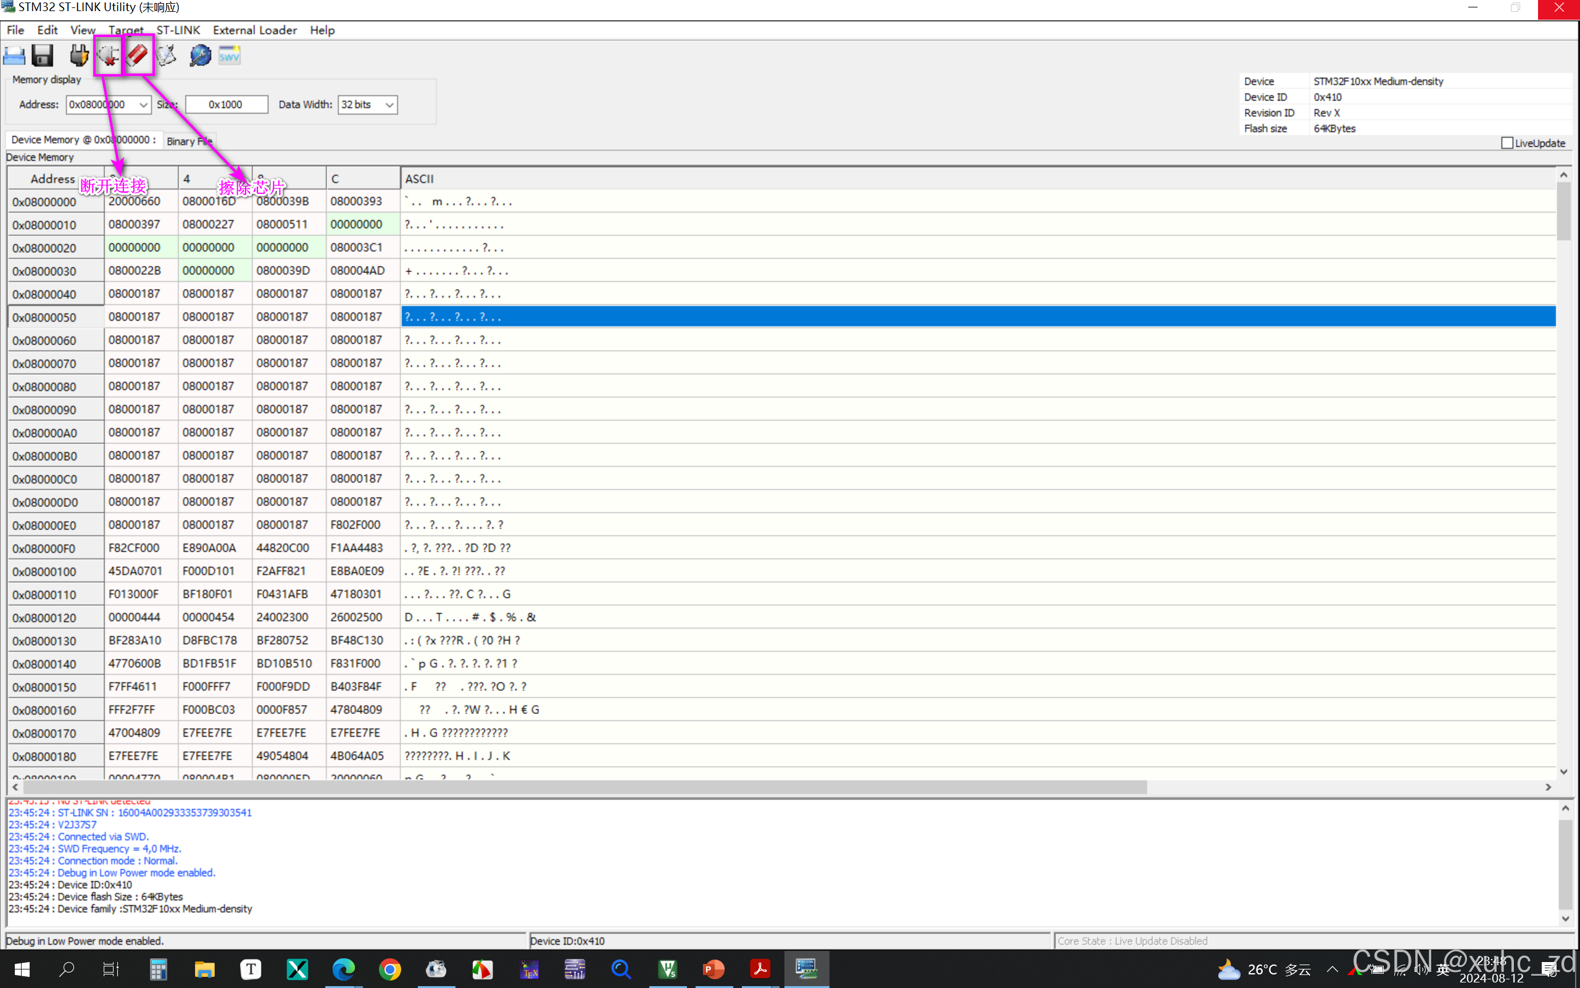
Task: Open the External Loader menu
Action: [255, 30]
